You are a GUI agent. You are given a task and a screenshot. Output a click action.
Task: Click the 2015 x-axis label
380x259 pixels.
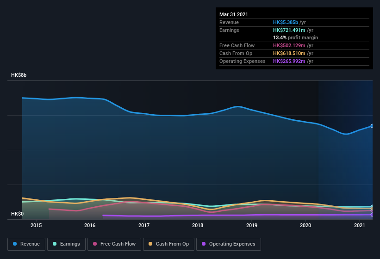(x=36, y=225)
